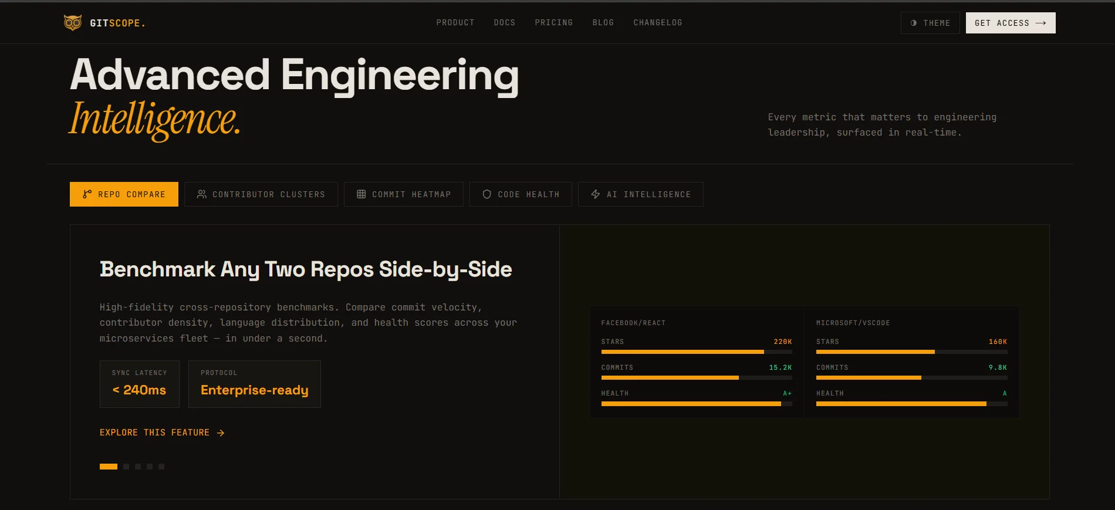Switch to the Contributor Clusters tab
The image size is (1115, 510).
[x=261, y=194]
